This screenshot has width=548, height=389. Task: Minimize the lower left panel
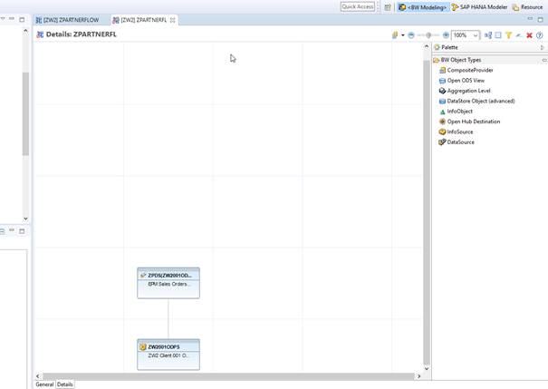[12, 230]
